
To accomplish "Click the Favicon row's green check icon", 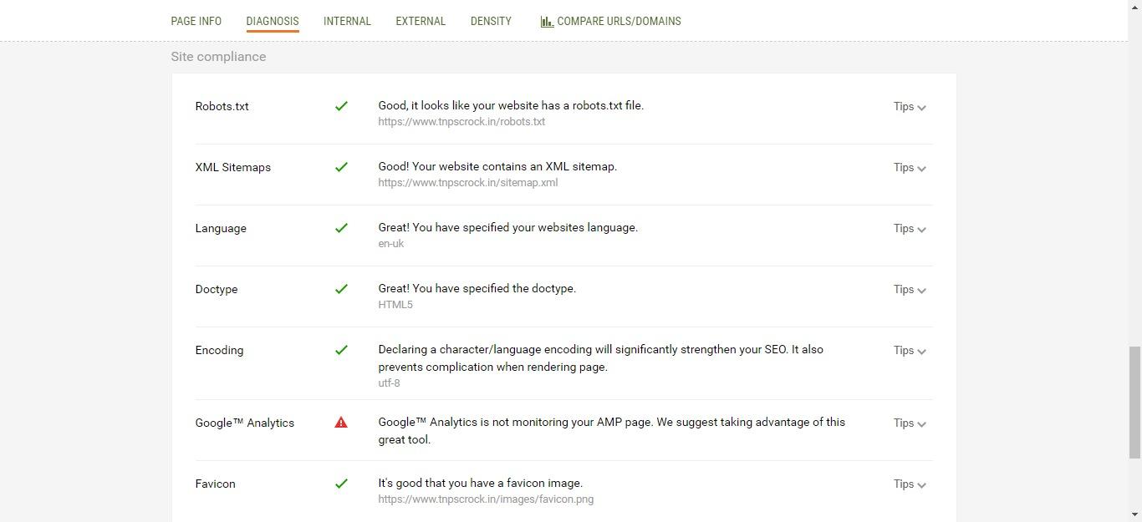I will (x=341, y=484).
